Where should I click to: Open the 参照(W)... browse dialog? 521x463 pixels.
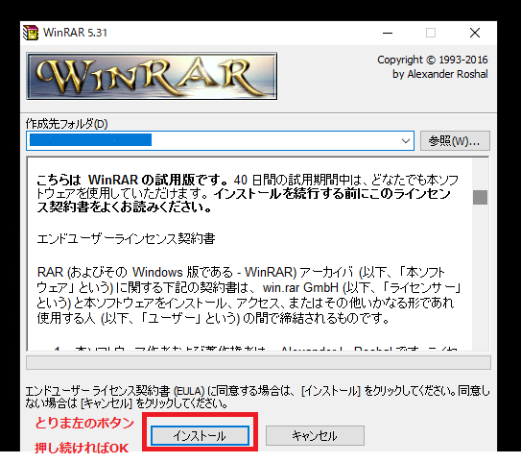pos(455,140)
